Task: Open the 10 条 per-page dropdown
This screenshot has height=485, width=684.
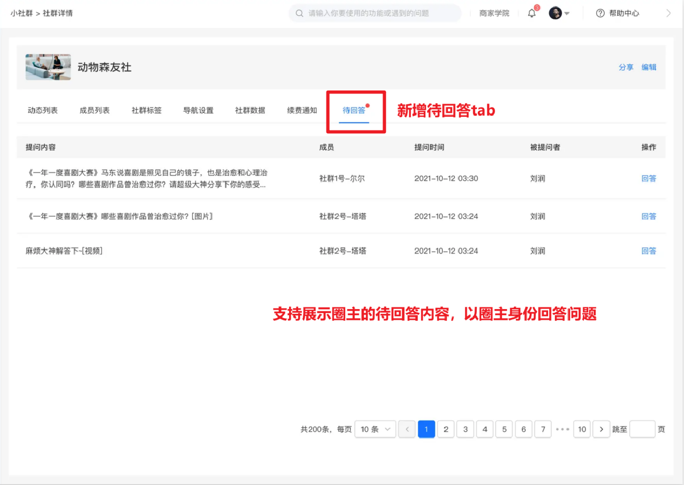Action: click(x=375, y=429)
